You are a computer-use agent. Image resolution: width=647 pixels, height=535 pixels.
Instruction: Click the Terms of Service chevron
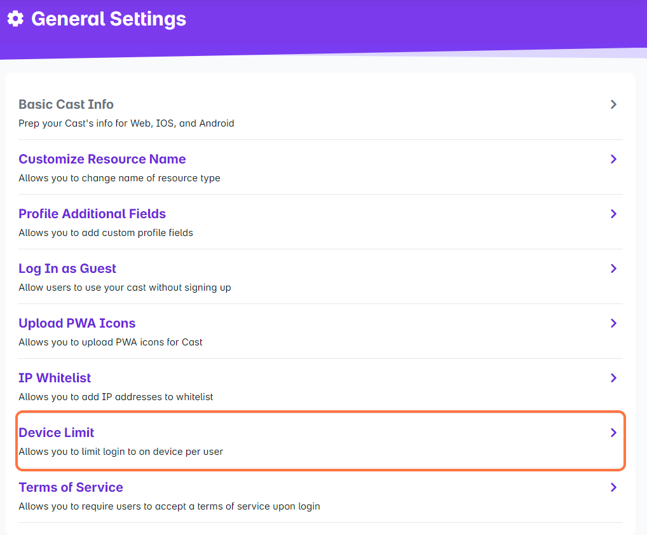click(613, 487)
